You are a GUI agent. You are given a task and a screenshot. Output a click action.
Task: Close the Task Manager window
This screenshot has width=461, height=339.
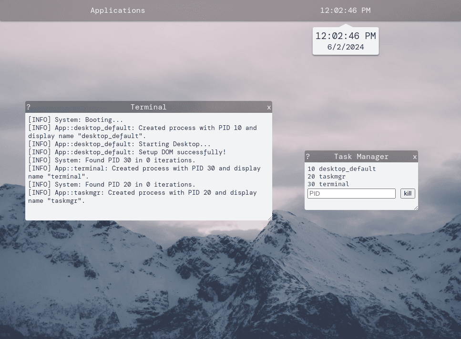click(x=415, y=157)
